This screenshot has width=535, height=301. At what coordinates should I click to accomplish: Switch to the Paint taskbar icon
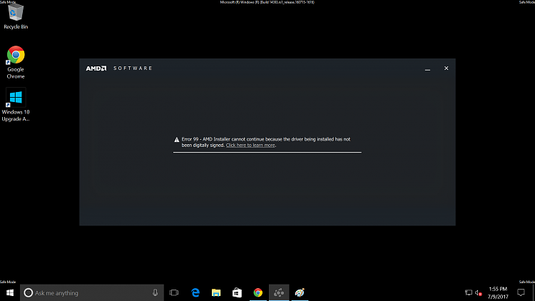(300, 293)
